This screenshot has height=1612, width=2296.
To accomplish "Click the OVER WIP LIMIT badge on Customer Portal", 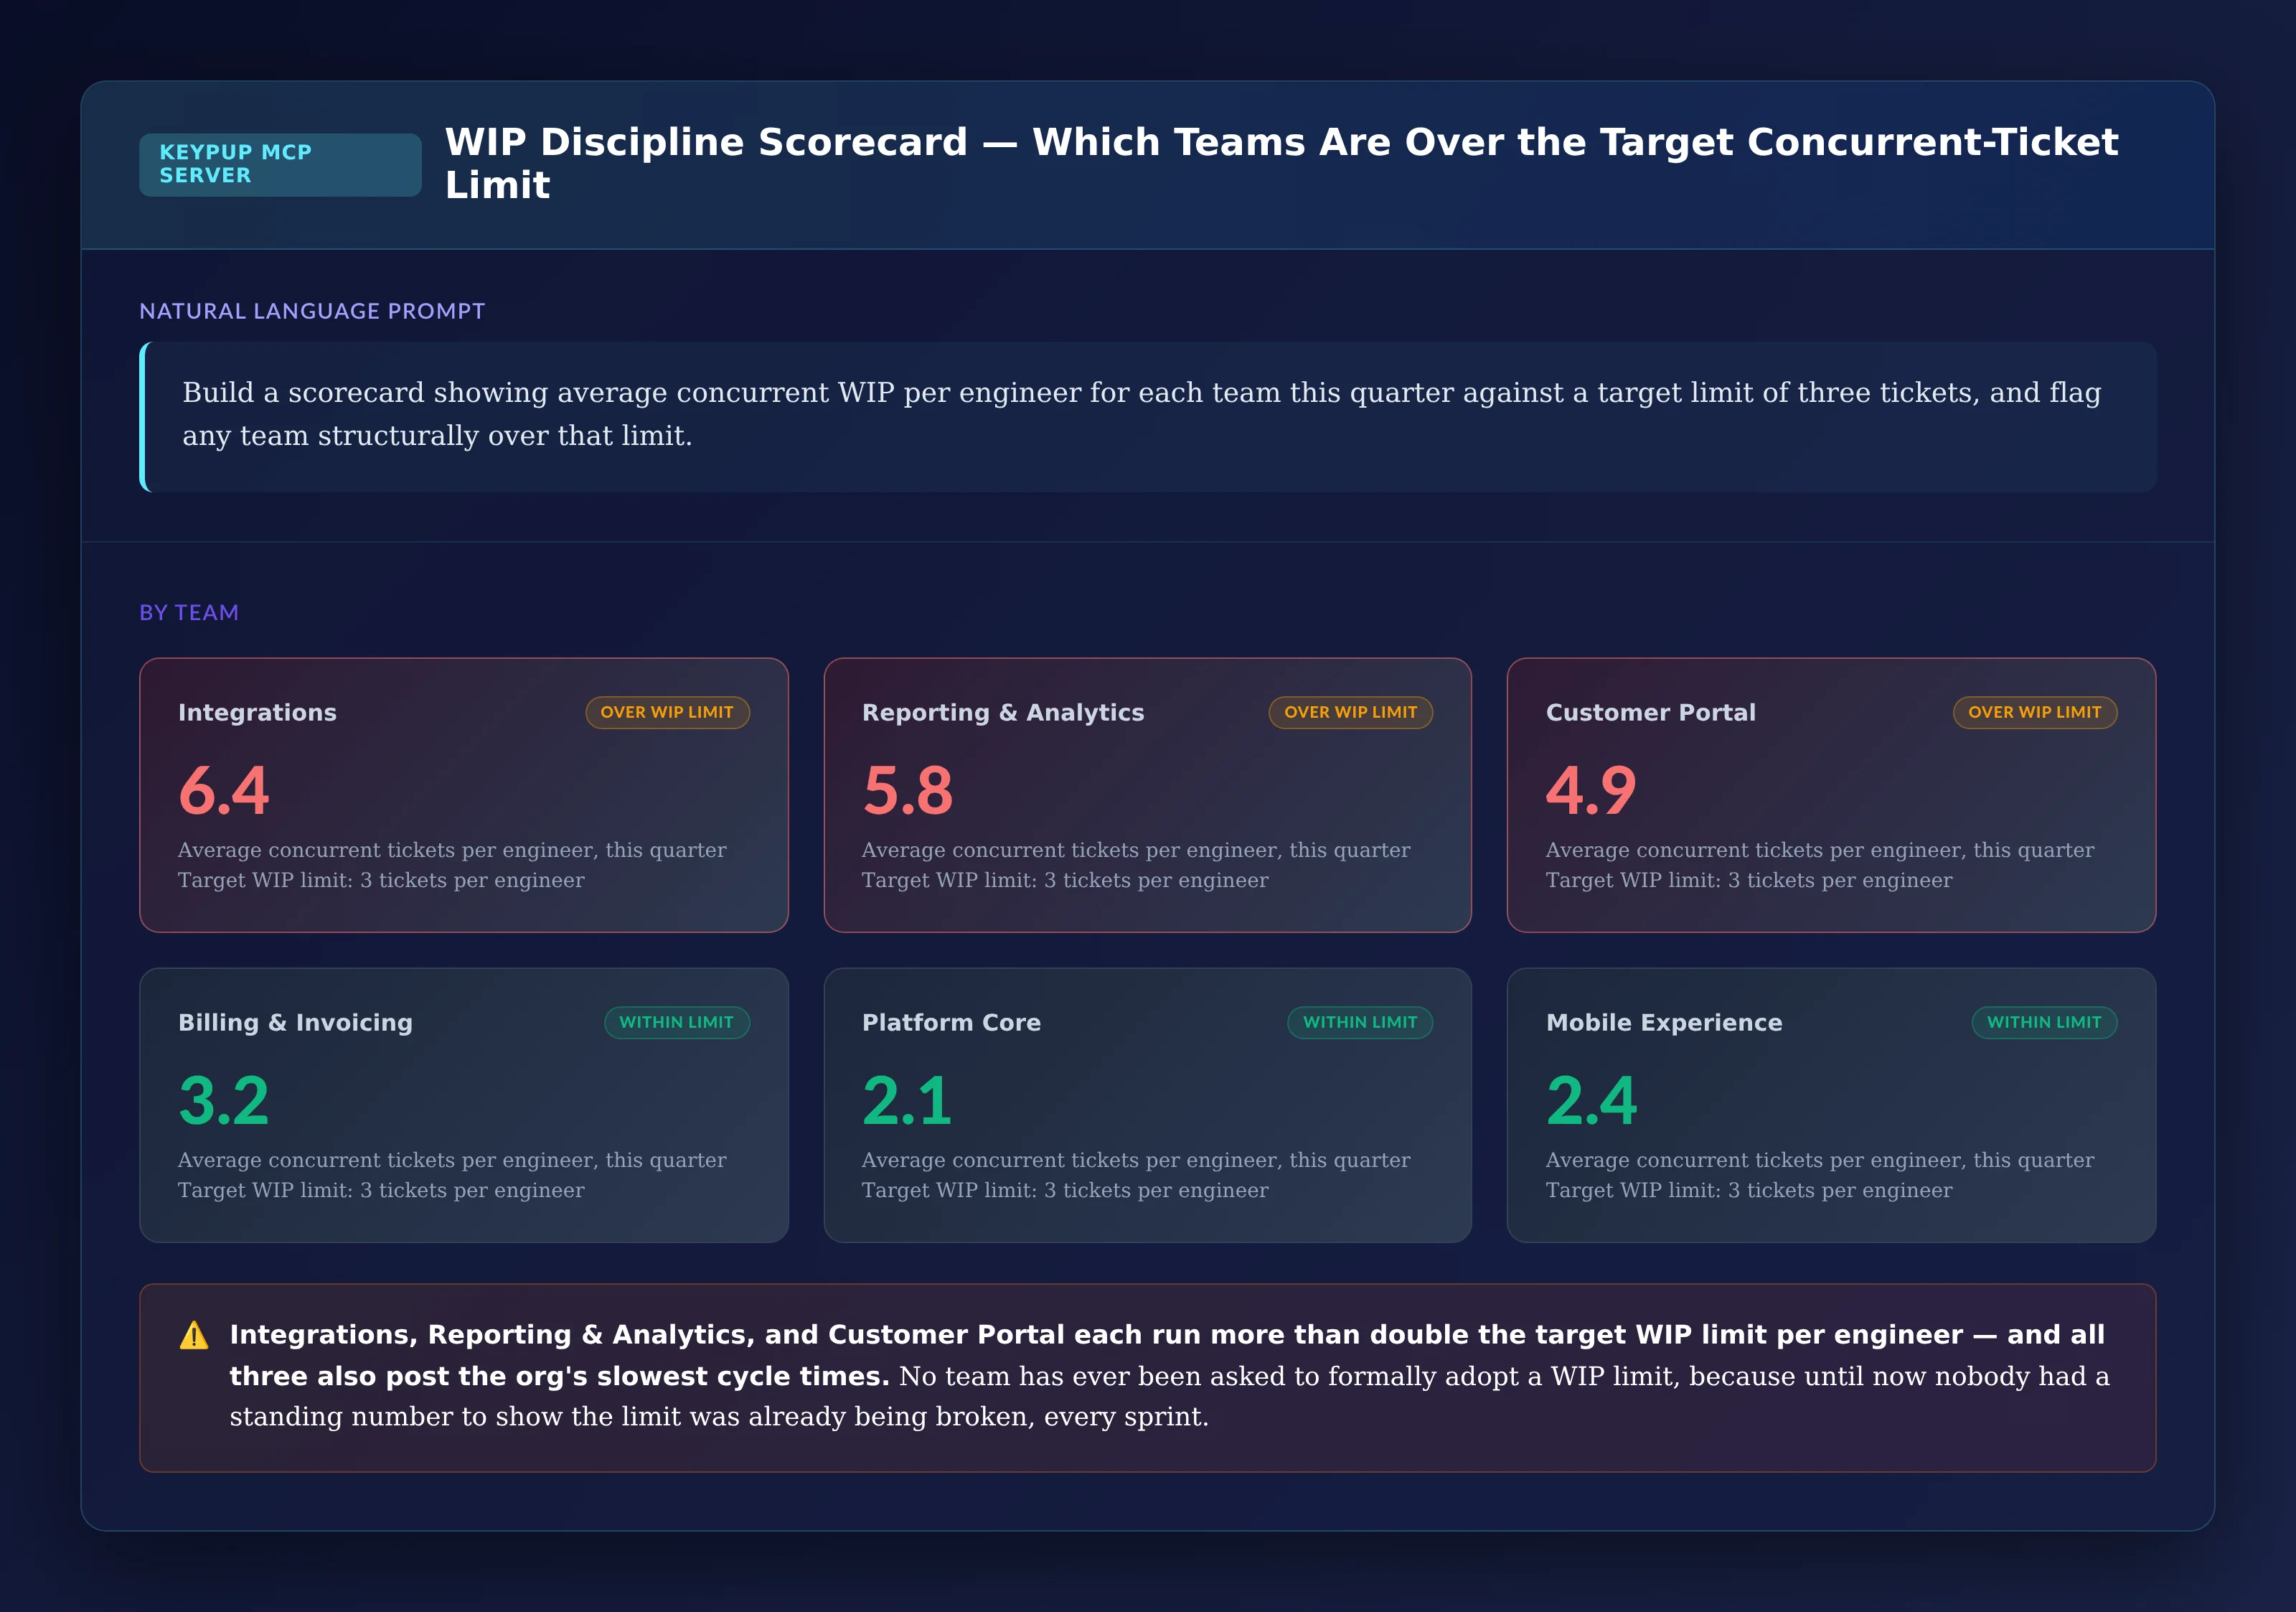I will tap(2034, 712).
